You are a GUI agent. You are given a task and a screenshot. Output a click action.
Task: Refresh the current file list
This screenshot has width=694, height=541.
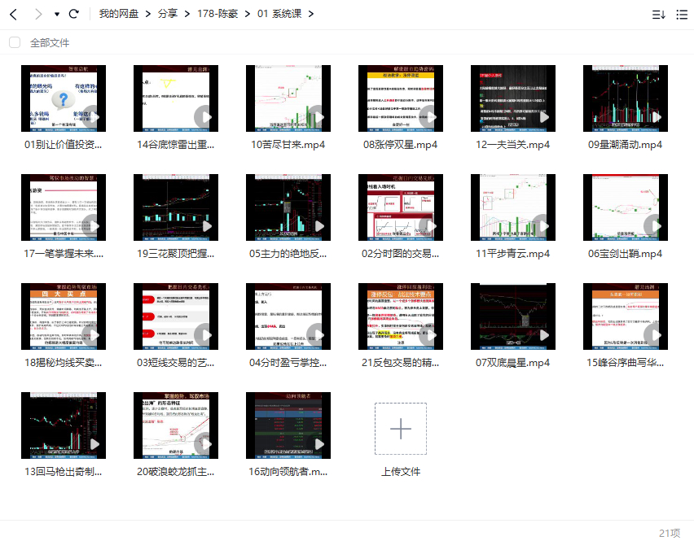click(x=74, y=15)
